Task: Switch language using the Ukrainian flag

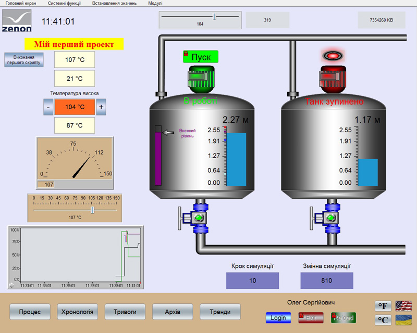Action: pyautogui.click(x=403, y=320)
